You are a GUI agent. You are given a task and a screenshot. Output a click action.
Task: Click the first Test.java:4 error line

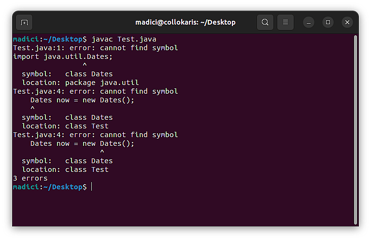click(x=95, y=91)
